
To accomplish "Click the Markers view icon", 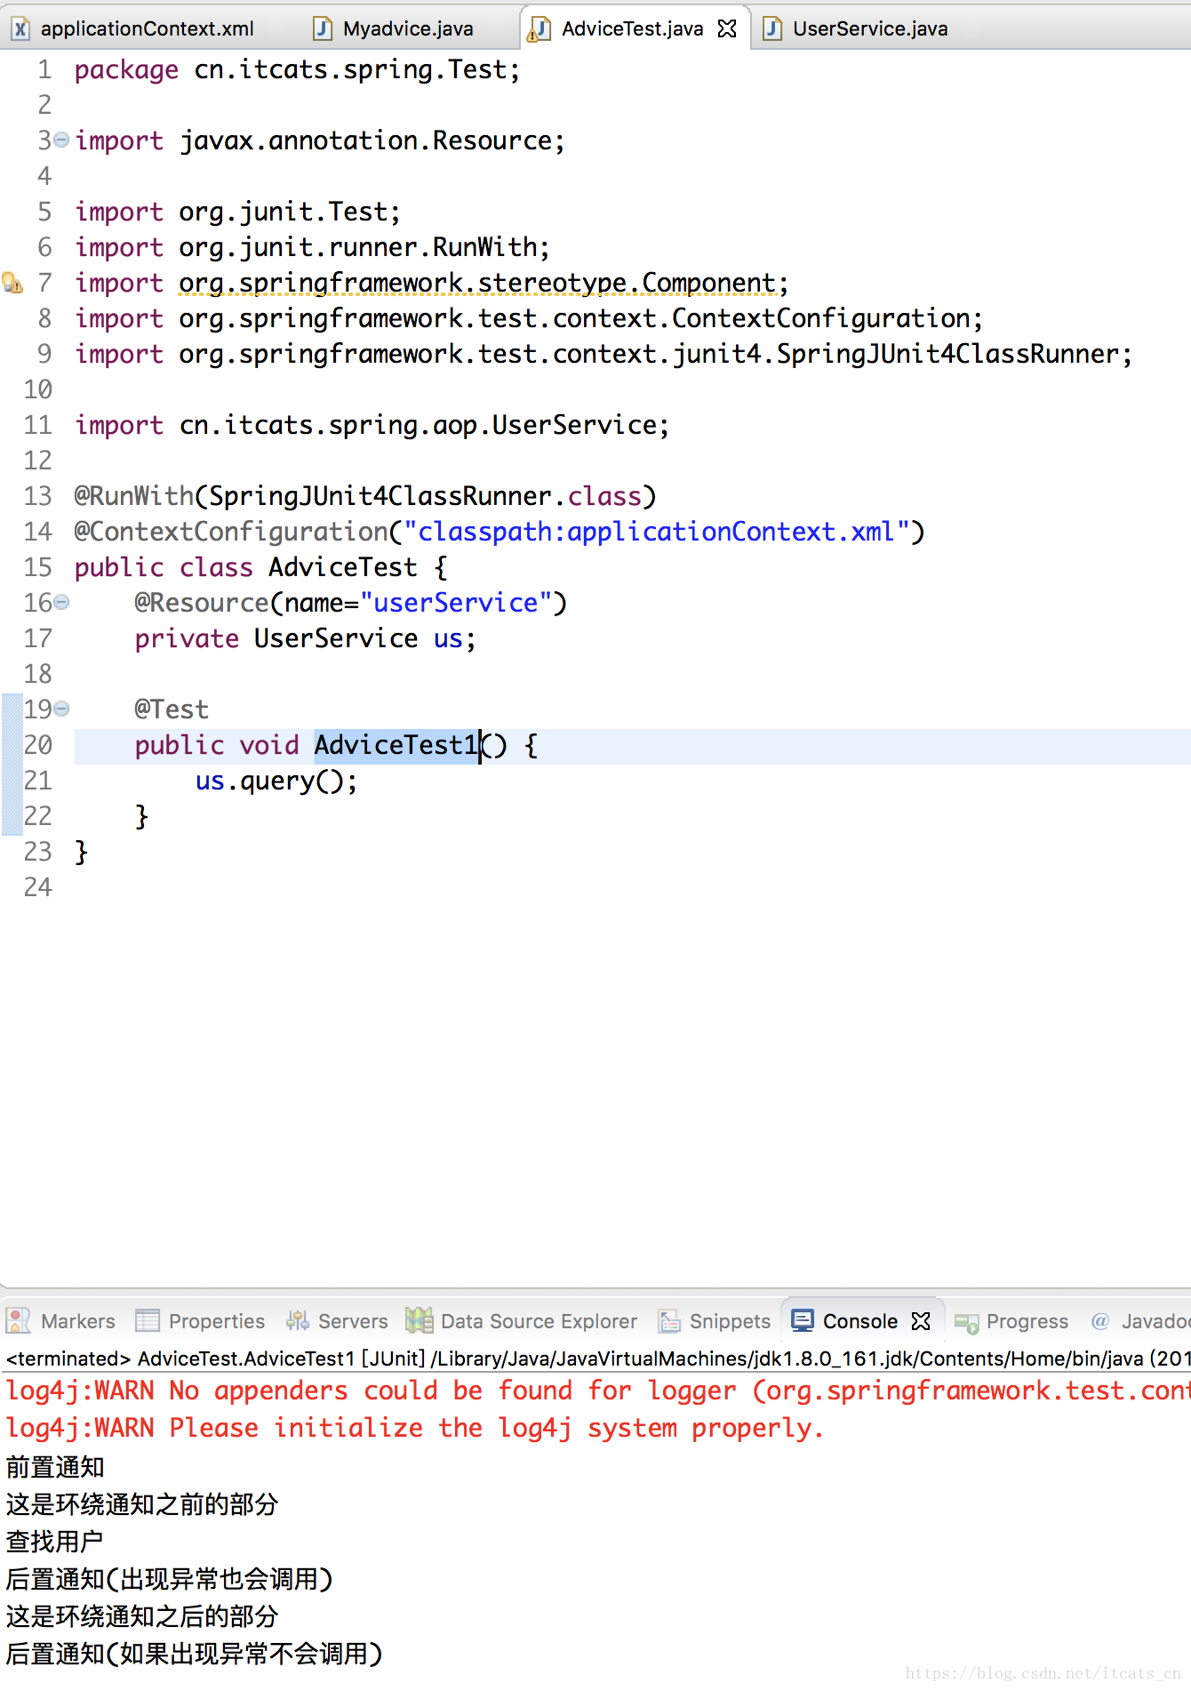I will [x=18, y=1321].
